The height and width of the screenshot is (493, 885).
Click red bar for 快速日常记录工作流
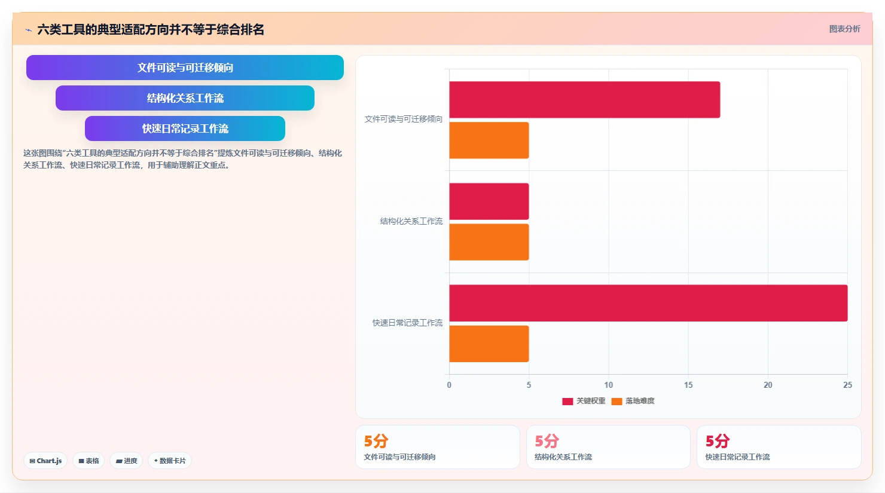coord(648,303)
